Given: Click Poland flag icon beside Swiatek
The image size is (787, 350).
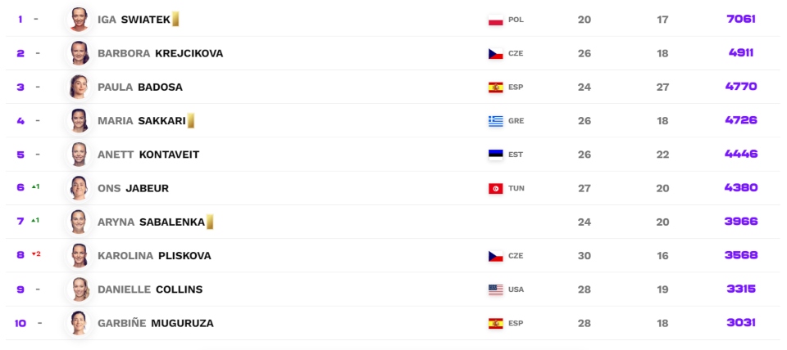Looking at the screenshot, I should (x=495, y=20).
